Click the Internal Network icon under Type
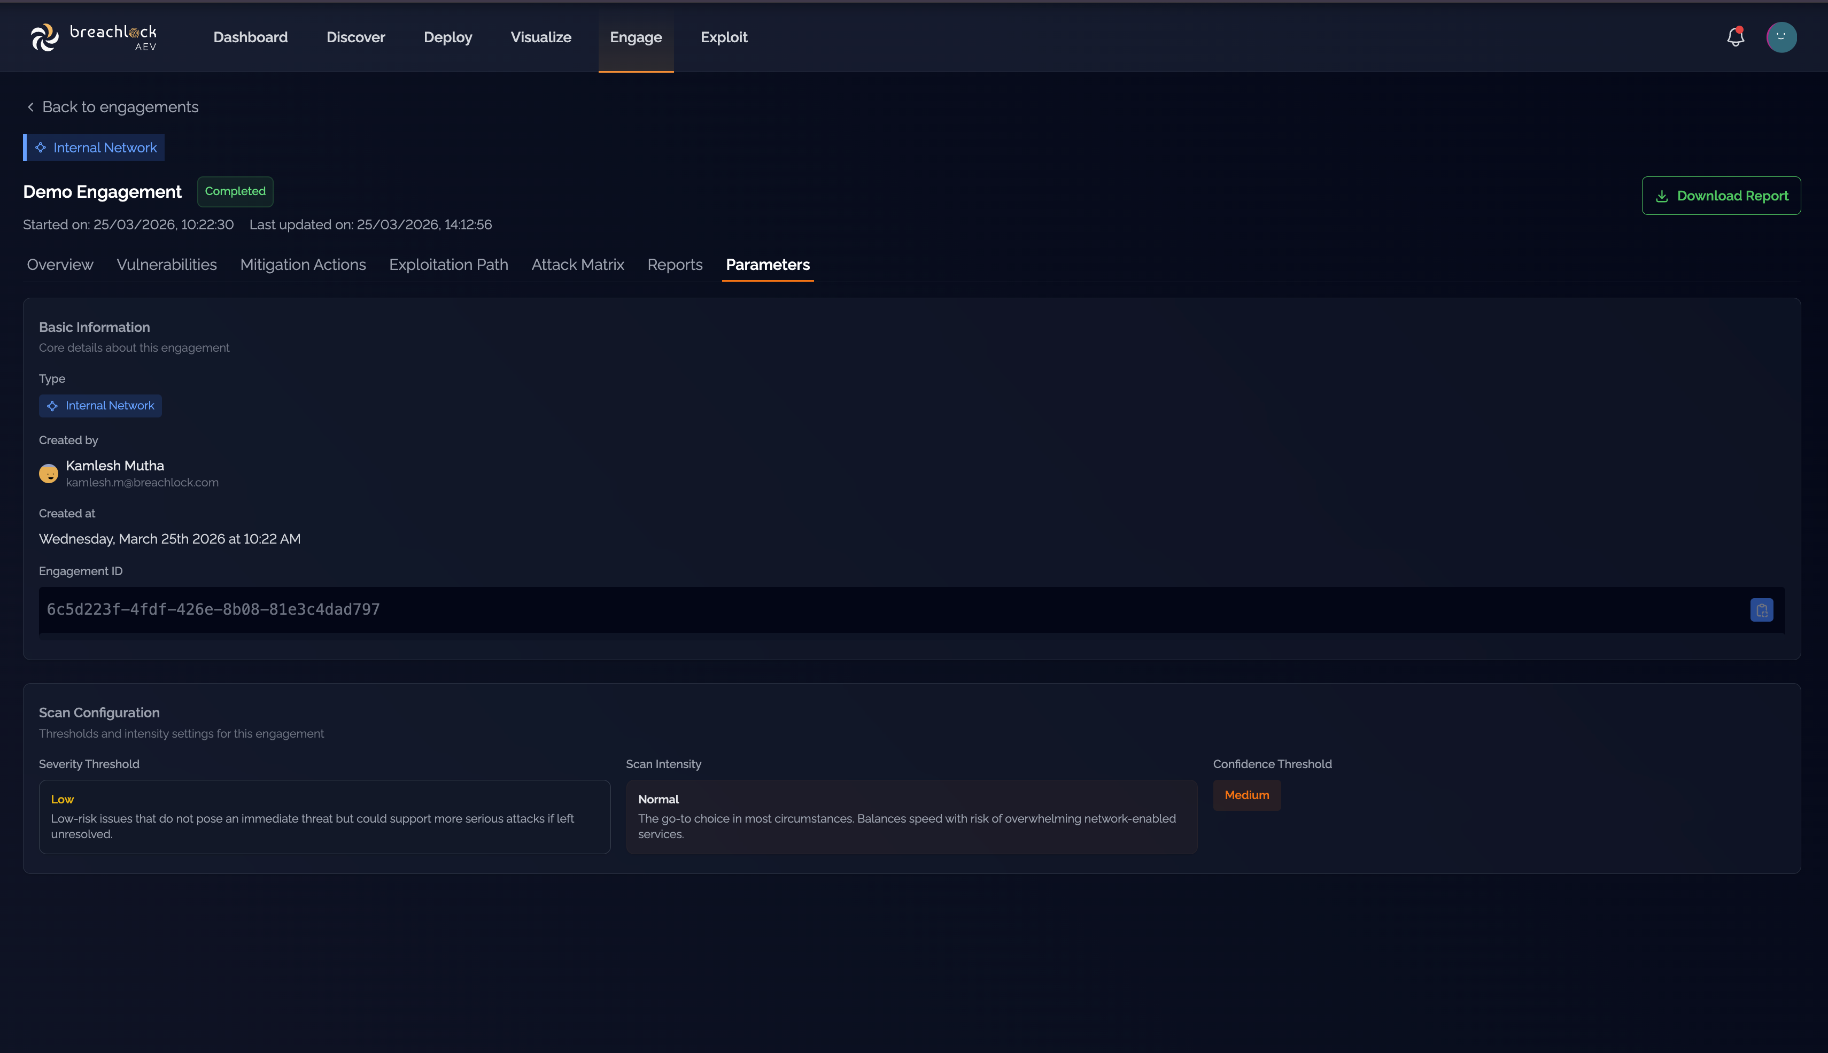This screenshot has width=1828, height=1053. click(x=52, y=406)
